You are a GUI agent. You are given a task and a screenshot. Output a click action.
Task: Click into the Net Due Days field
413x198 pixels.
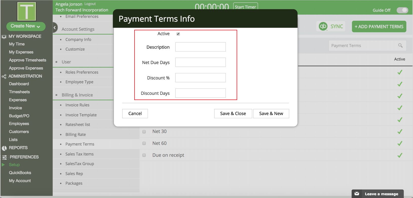tap(200, 62)
